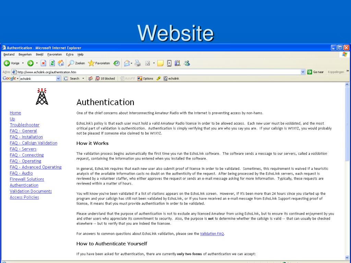Open the Back history dropdown arrow
This screenshot has height=263, width=351.
(23, 63)
